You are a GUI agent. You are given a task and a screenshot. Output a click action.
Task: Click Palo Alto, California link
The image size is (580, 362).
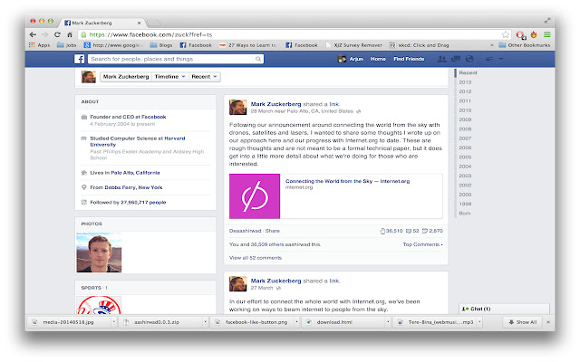tap(135, 173)
